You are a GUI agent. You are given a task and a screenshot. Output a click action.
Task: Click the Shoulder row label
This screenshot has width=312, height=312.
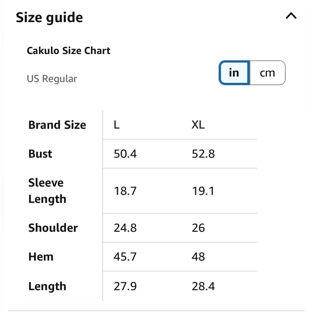(x=53, y=228)
